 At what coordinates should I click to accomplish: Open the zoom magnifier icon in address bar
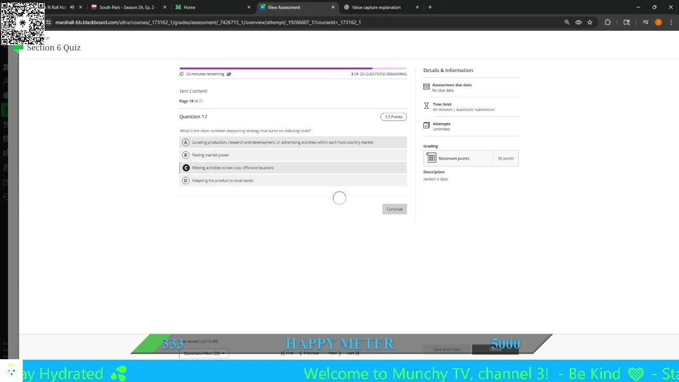pos(567,22)
